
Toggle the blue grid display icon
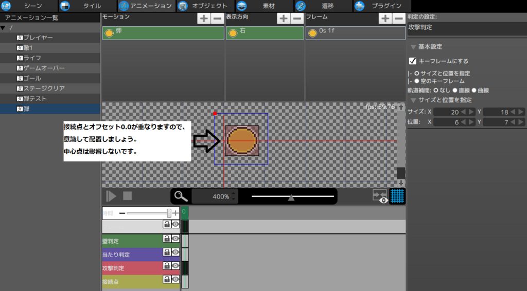397,196
